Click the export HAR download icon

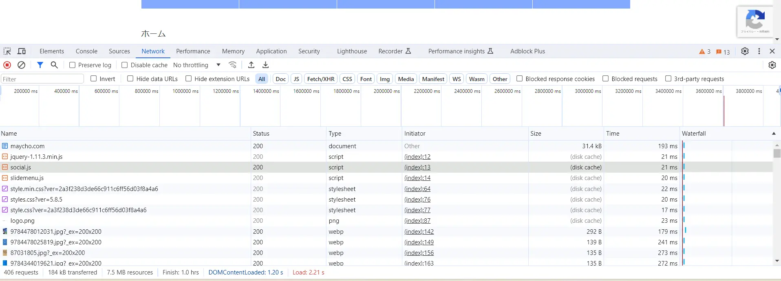click(x=265, y=65)
